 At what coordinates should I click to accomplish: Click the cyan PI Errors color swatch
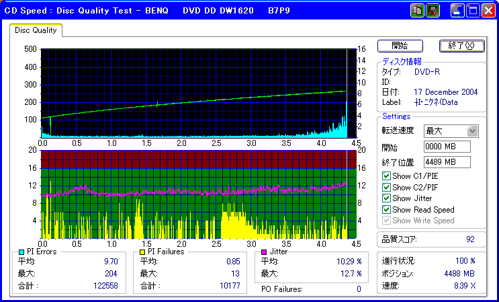coord(21,252)
